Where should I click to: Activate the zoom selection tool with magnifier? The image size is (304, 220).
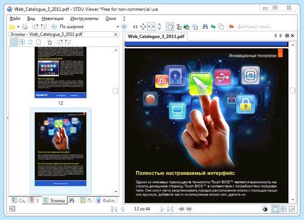point(195,27)
